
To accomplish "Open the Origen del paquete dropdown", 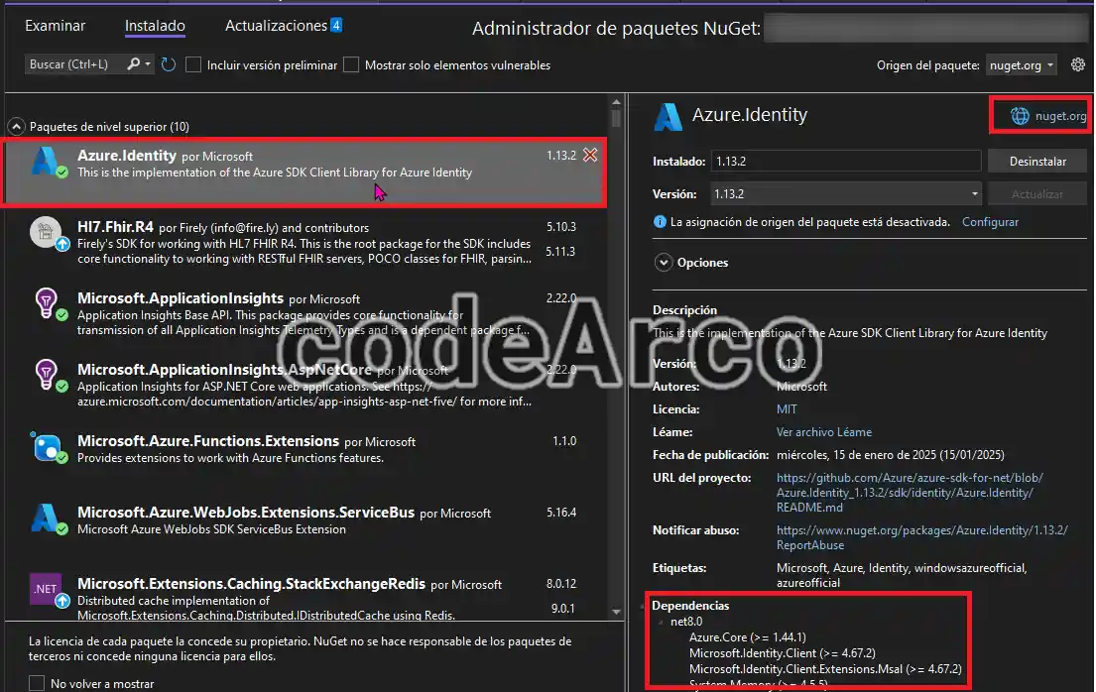I will [x=1021, y=65].
